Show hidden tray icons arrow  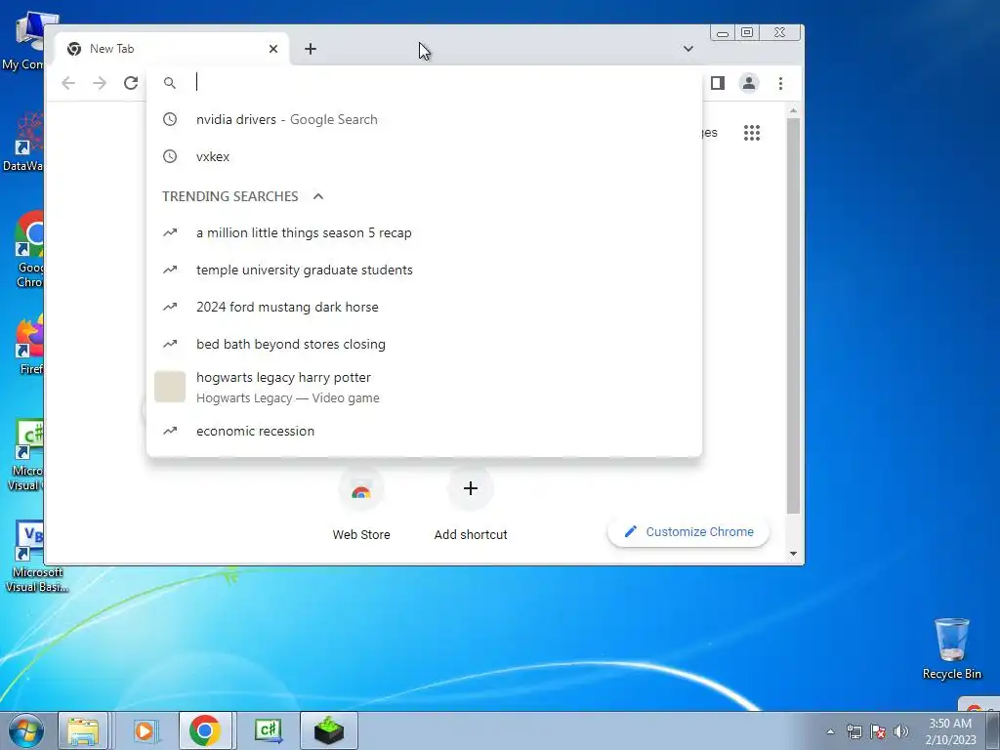pos(830,731)
